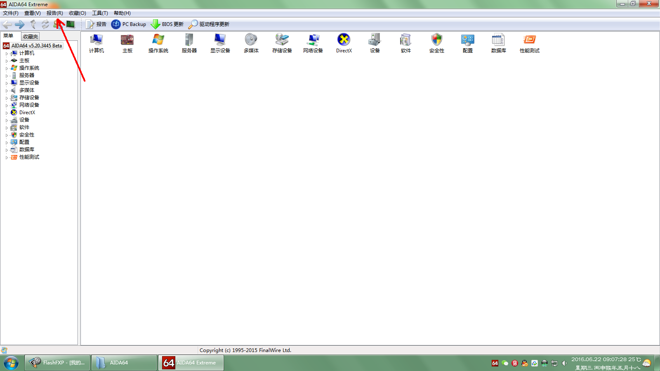This screenshot has height=371, width=660.
Task: Click the BIOS 更新 green arrow button
Action: click(167, 24)
